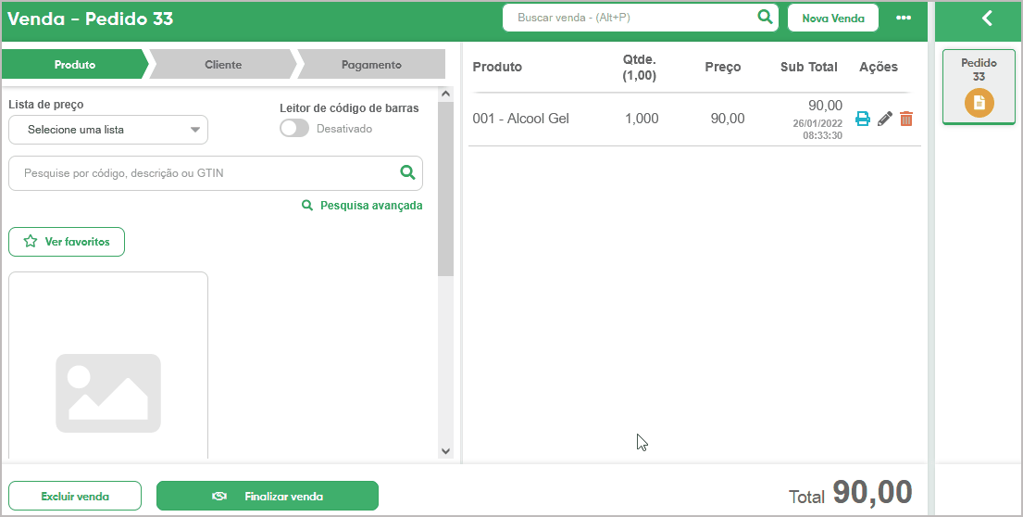Click magnifier icon in Buscar venda field
The height and width of the screenshot is (517, 1023).
coord(765,17)
